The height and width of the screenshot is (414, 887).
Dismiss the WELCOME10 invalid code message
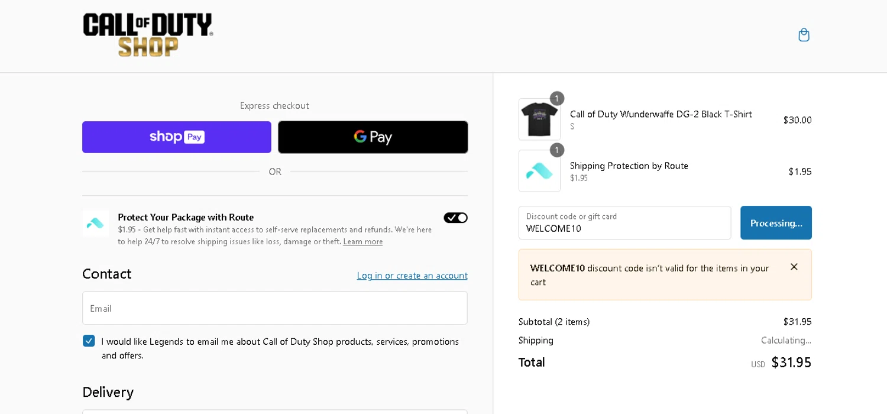794,267
